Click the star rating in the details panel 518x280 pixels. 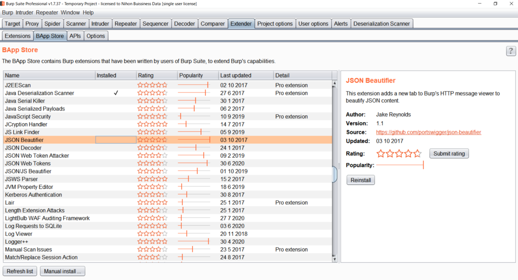(x=399, y=153)
